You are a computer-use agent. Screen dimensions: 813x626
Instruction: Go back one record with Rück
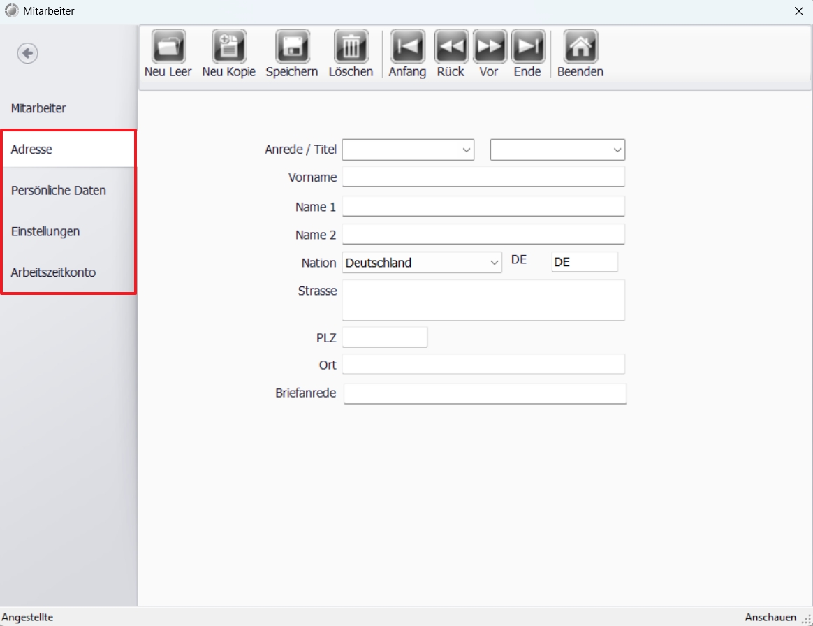point(451,47)
